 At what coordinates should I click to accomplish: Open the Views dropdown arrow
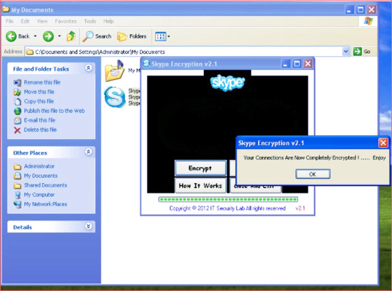coord(169,37)
